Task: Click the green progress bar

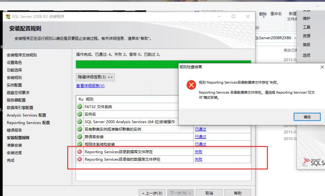Action: point(127,64)
